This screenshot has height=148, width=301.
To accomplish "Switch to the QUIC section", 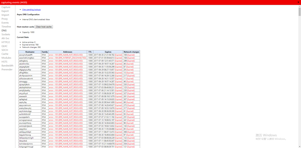I will click(5, 46).
